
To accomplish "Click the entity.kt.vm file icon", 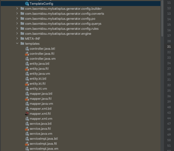I will [x=27, y=89].
